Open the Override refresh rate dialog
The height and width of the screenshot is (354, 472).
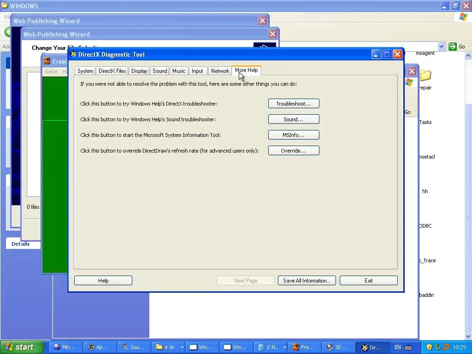coord(294,151)
